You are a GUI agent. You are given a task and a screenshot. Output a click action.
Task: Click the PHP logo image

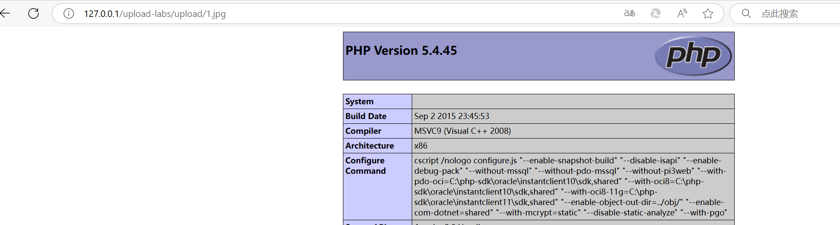coord(693,56)
